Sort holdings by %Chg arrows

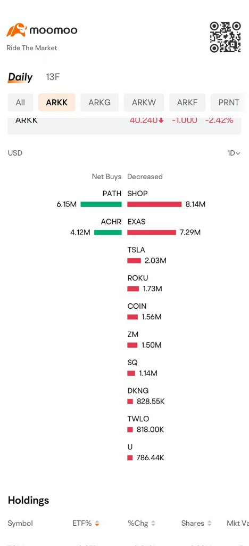tap(153, 524)
